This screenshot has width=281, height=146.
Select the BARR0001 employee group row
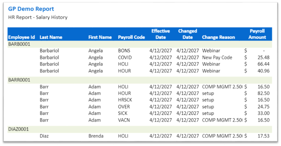19,80
